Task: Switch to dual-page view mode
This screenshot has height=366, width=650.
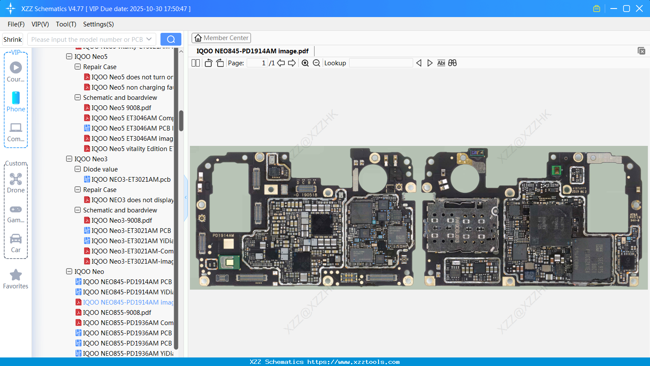Action: point(195,63)
